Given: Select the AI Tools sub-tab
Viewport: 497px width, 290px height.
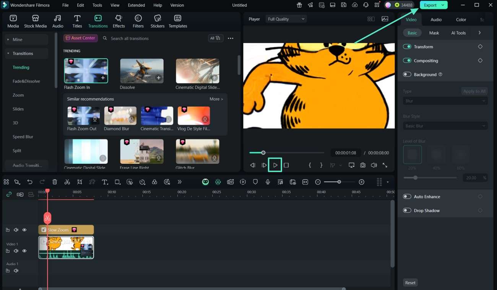Looking at the screenshot, I should [x=458, y=33].
